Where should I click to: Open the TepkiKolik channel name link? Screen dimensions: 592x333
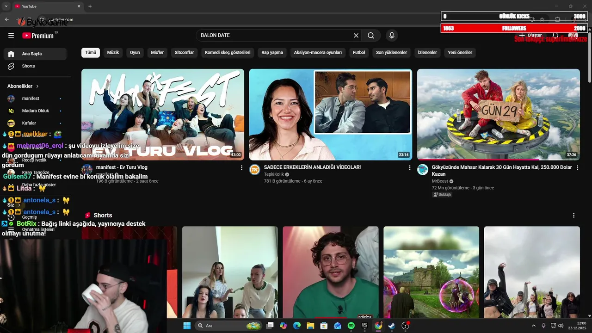[274, 174]
